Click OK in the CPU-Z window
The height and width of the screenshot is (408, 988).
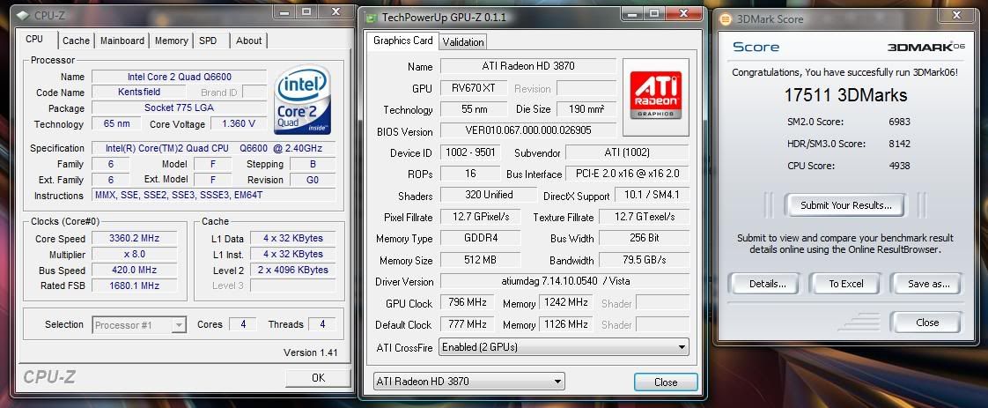click(318, 378)
